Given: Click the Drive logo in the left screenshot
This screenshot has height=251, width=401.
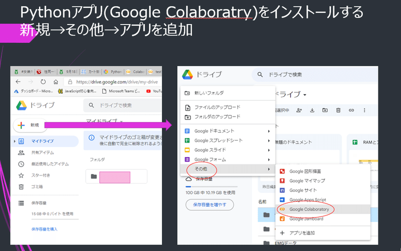Looking at the screenshot, I should [22, 105].
